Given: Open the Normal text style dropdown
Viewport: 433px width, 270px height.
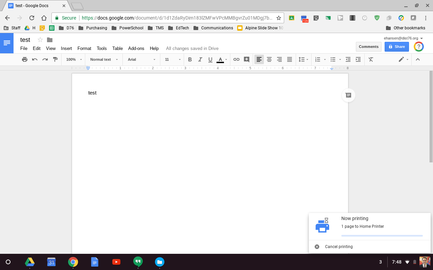Looking at the screenshot, I should pyautogui.click(x=104, y=59).
